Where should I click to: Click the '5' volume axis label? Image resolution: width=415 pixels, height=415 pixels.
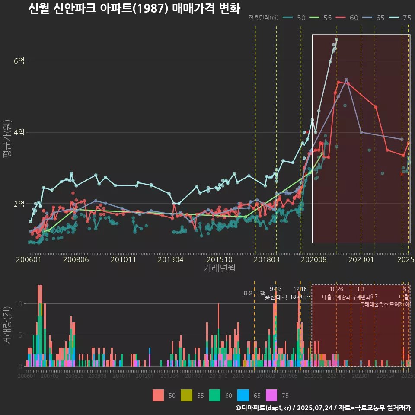(20, 335)
